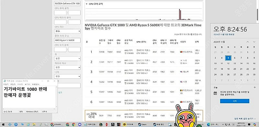Open the dropdown above 메모리 채널

coord(67,59)
